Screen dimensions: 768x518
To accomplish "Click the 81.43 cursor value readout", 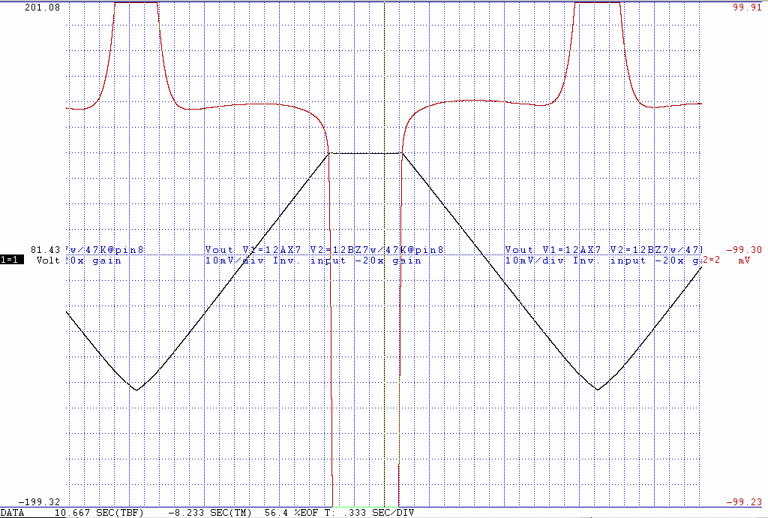I will click(46, 249).
